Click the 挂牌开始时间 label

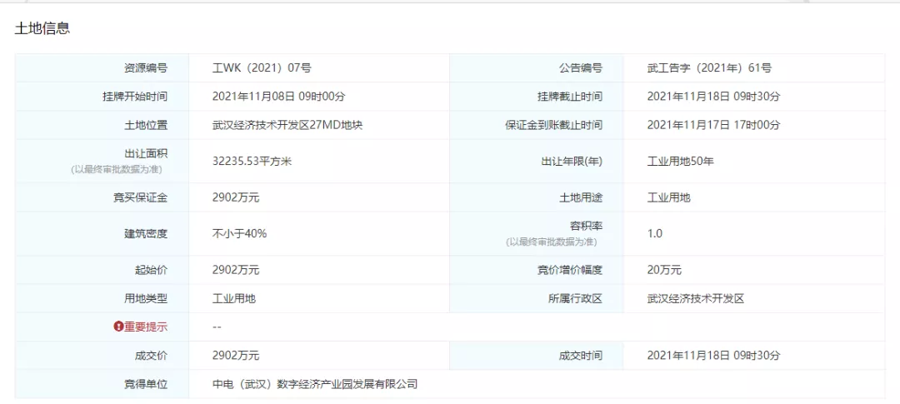pos(135,97)
